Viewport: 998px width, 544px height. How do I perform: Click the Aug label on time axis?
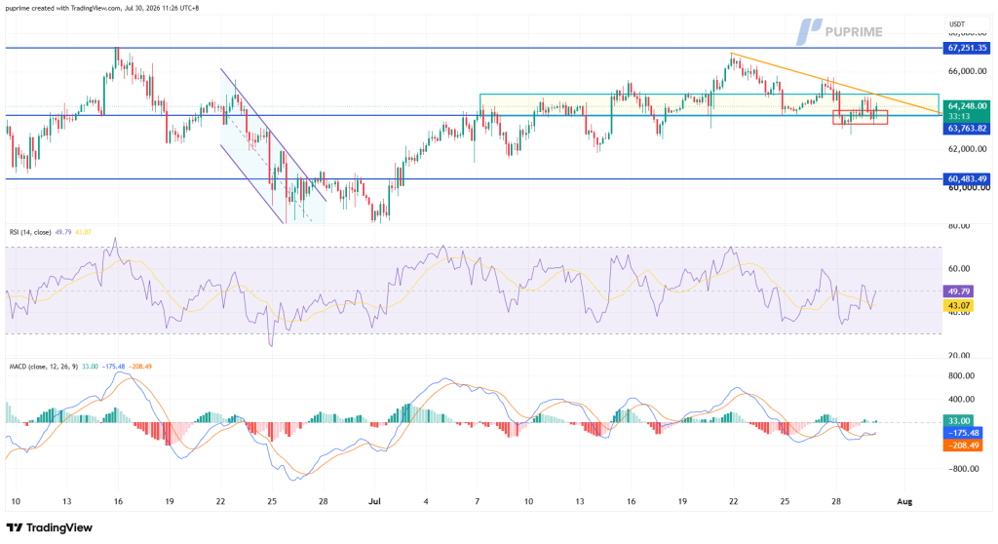pyautogui.click(x=904, y=502)
